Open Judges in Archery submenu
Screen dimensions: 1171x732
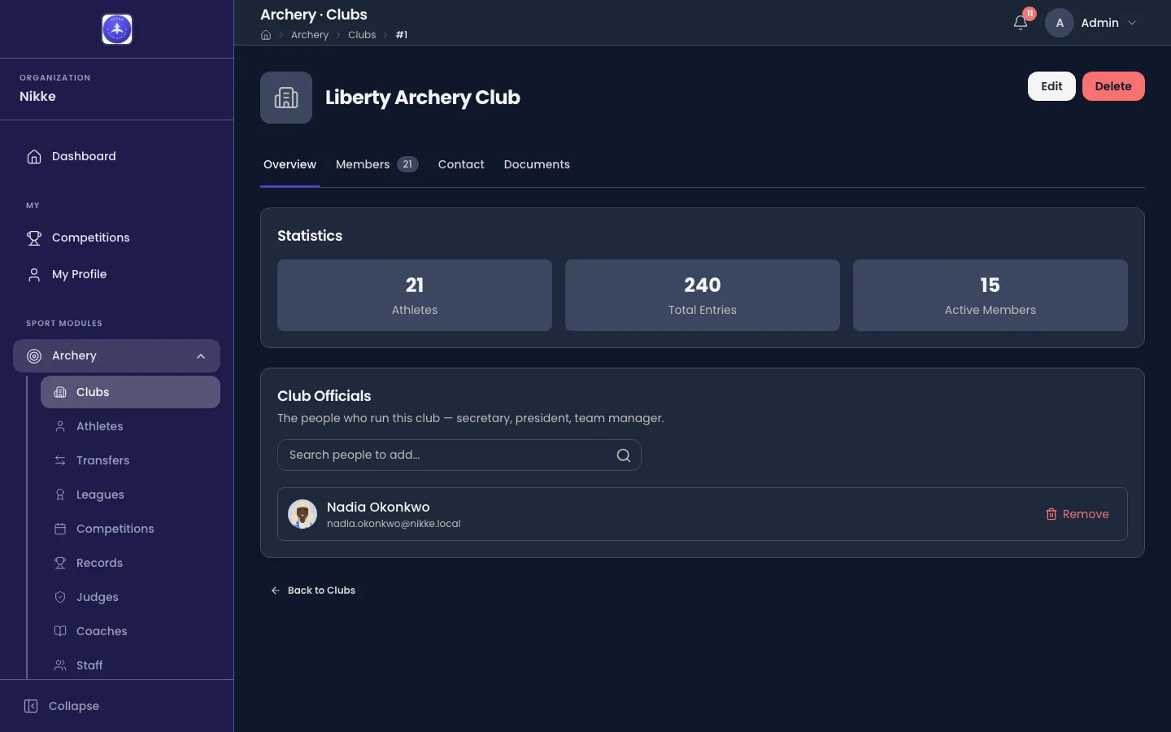point(130,597)
